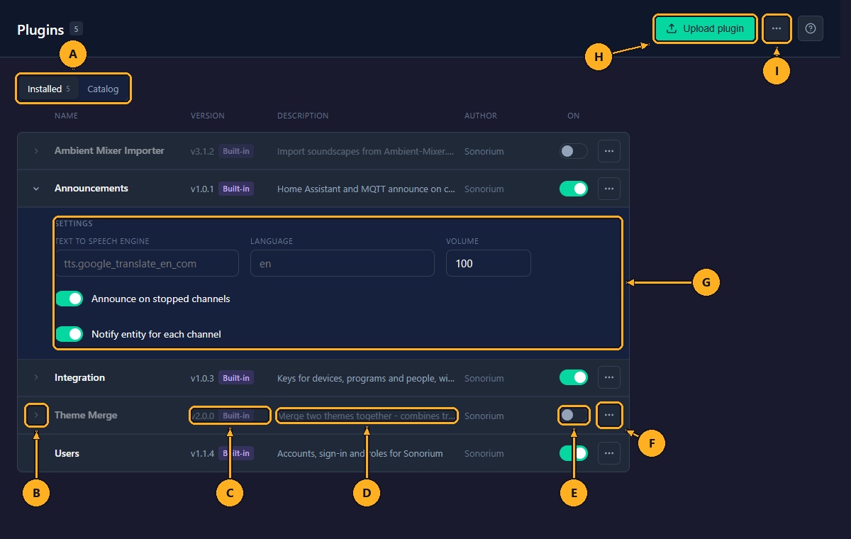Disable the Users plugin toggle
The height and width of the screenshot is (539, 851).
click(x=574, y=453)
